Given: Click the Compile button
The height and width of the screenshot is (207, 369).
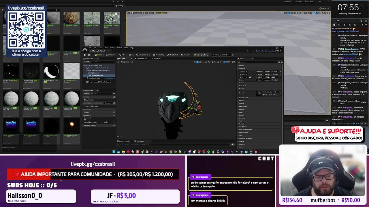Looking at the screenshot, I should coord(98,55).
